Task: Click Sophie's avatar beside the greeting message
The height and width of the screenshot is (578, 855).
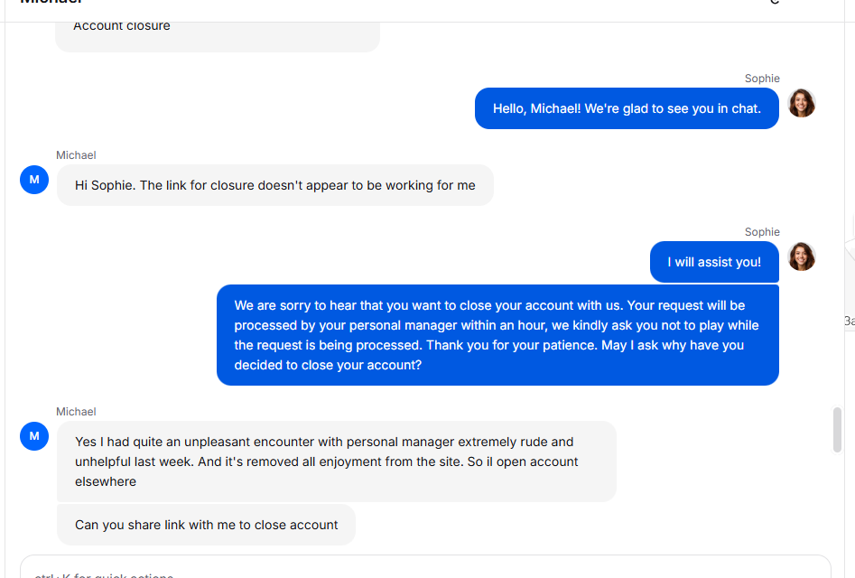Action: tap(801, 103)
